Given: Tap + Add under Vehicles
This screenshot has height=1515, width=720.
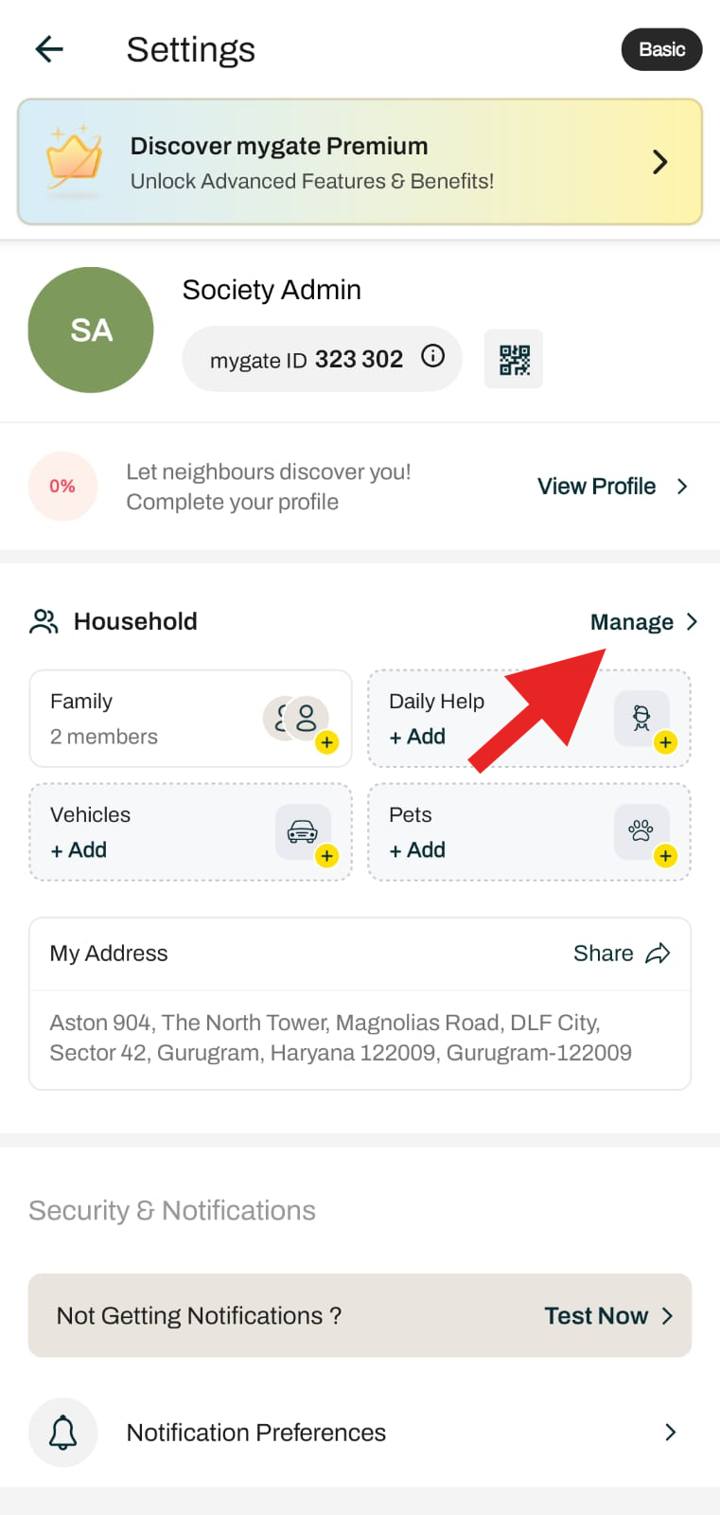Looking at the screenshot, I should pyautogui.click(x=79, y=850).
